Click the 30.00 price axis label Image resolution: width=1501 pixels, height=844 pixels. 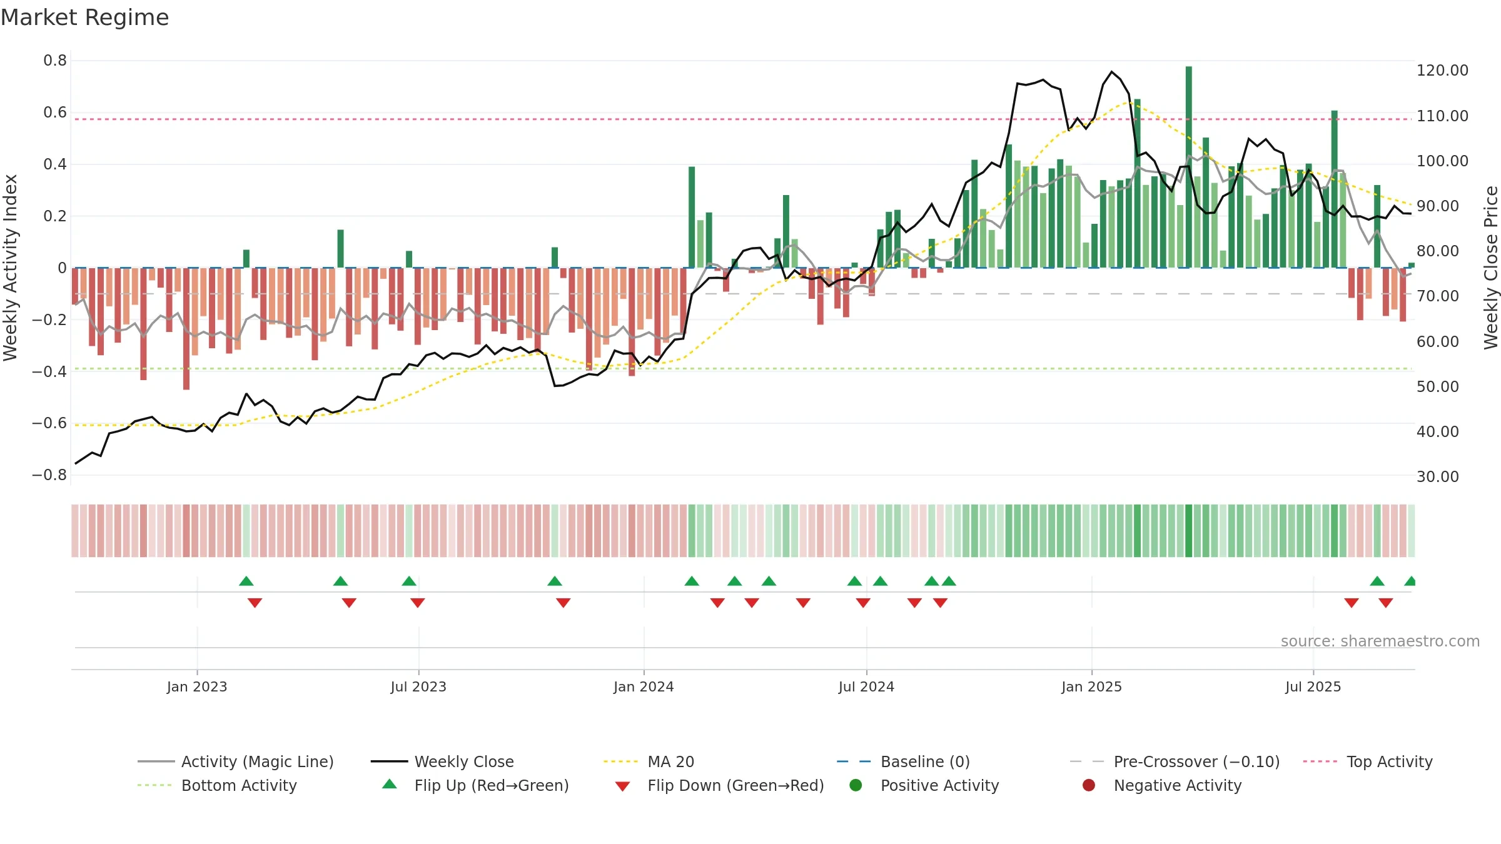pos(1438,476)
